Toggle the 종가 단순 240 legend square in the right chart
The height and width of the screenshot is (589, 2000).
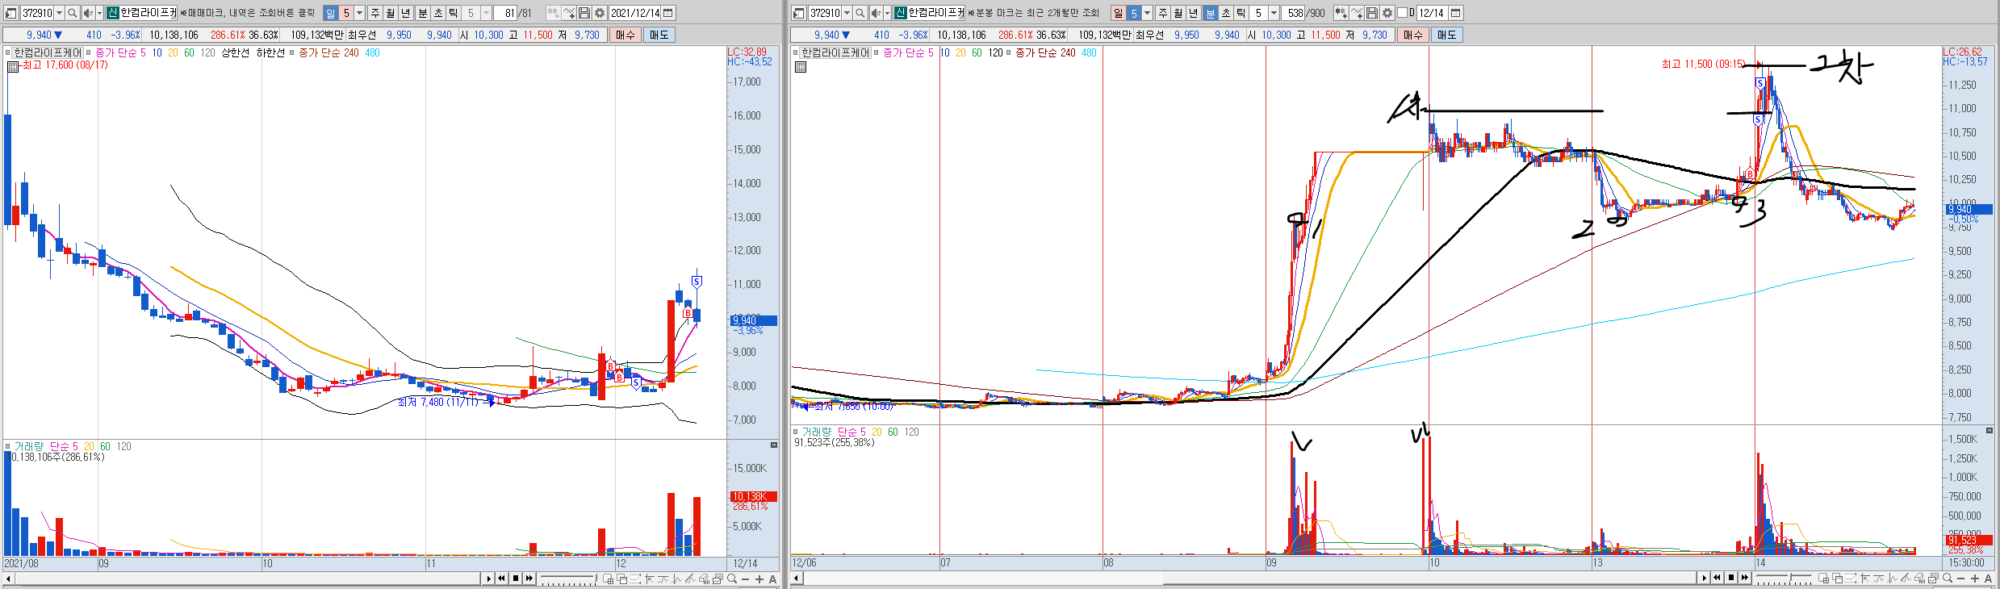click(x=1009, y=52)
